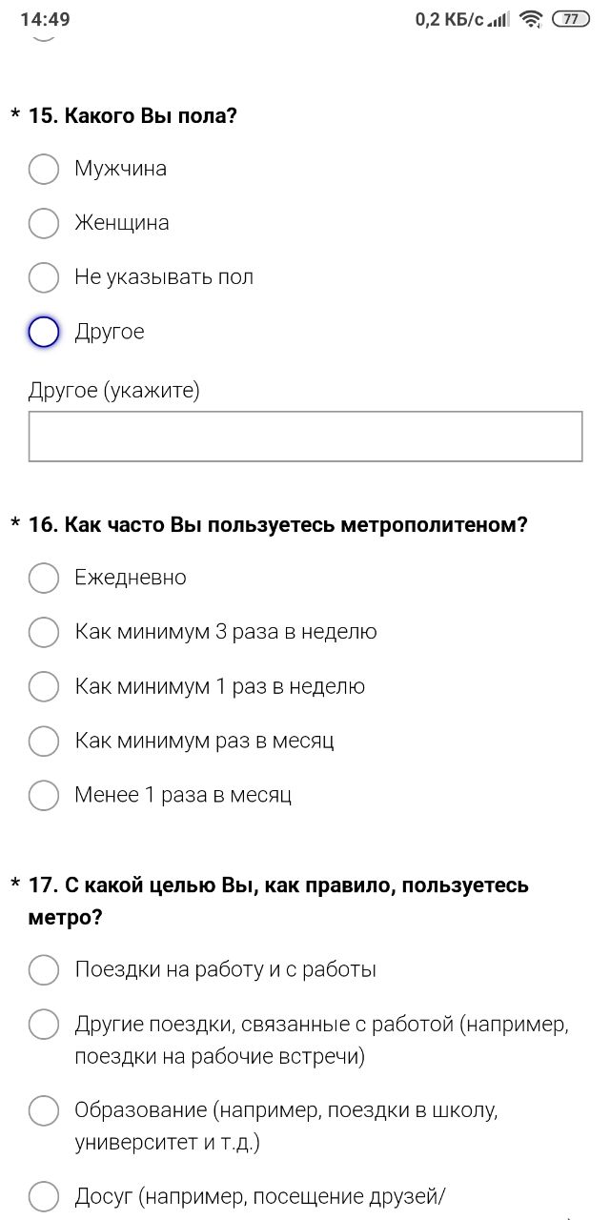Pick the Другое gender option
The height and width of the screenshot is (1220, 610).
[44, 332]
